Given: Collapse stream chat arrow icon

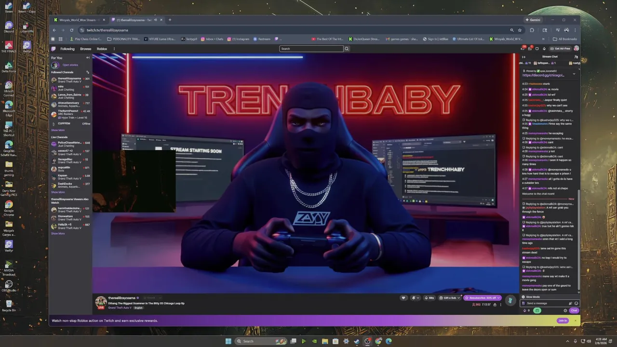Looking at the screenshot, I should [523, 57].
